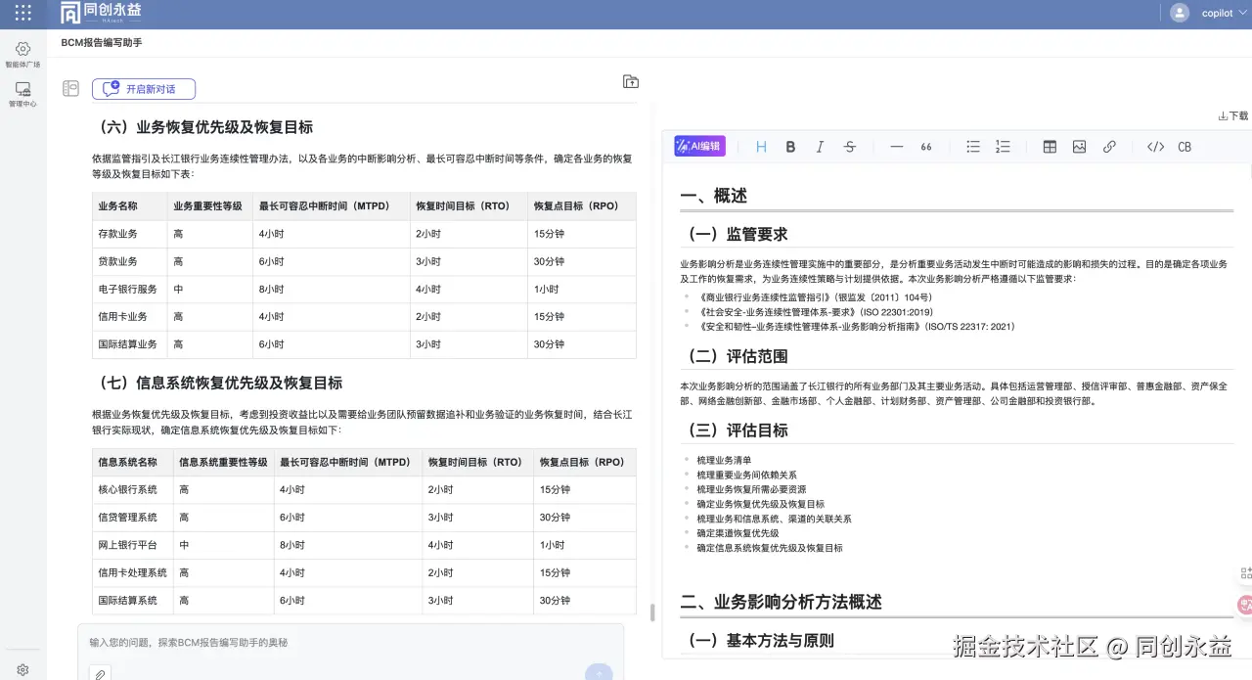Click the floating grid widget icon
The height and width of the screenshot is (680, 1252).
pos(1245,573)
